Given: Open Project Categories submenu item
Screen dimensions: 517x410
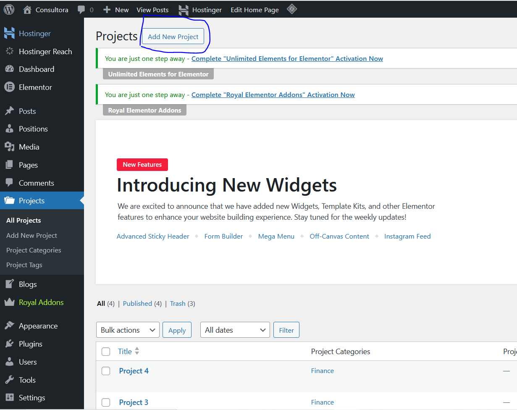Looking at the screenshot, I should point(34,250).
